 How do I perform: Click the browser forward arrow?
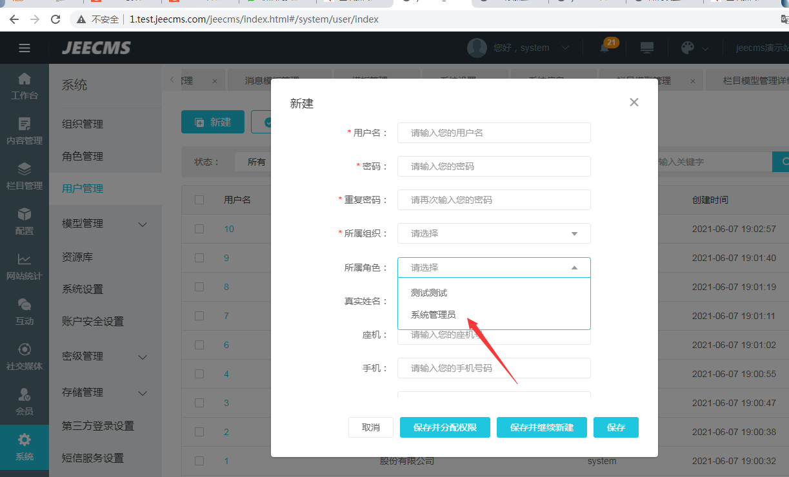[x=35, y=19]
